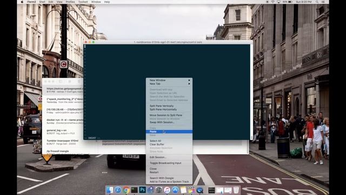Open the Trash in the dock
346x195 pixels.
[236, 190]
